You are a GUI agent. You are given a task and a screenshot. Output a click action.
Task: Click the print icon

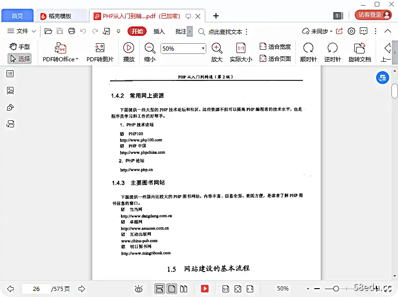72,31
